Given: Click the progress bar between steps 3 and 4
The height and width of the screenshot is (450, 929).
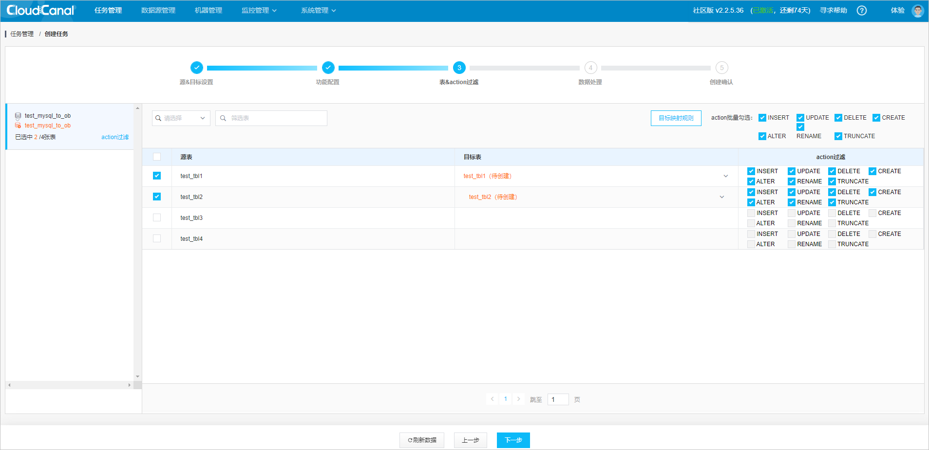Looking at the screenshot, I should pos(525,68).
